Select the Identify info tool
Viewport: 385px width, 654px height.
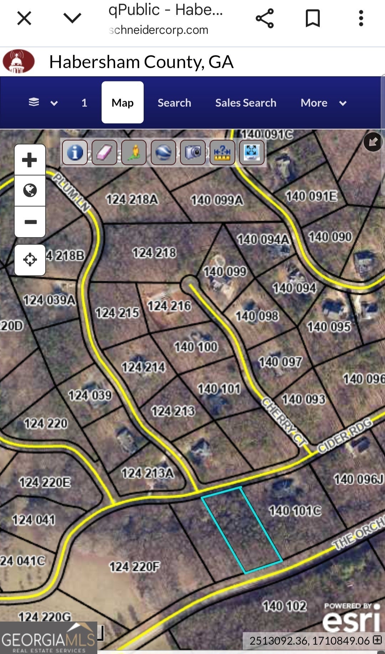[75, 153]
